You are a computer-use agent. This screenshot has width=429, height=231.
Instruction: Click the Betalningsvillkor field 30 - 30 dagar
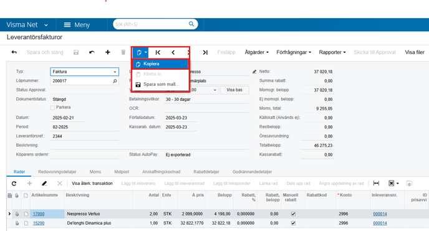206,100
